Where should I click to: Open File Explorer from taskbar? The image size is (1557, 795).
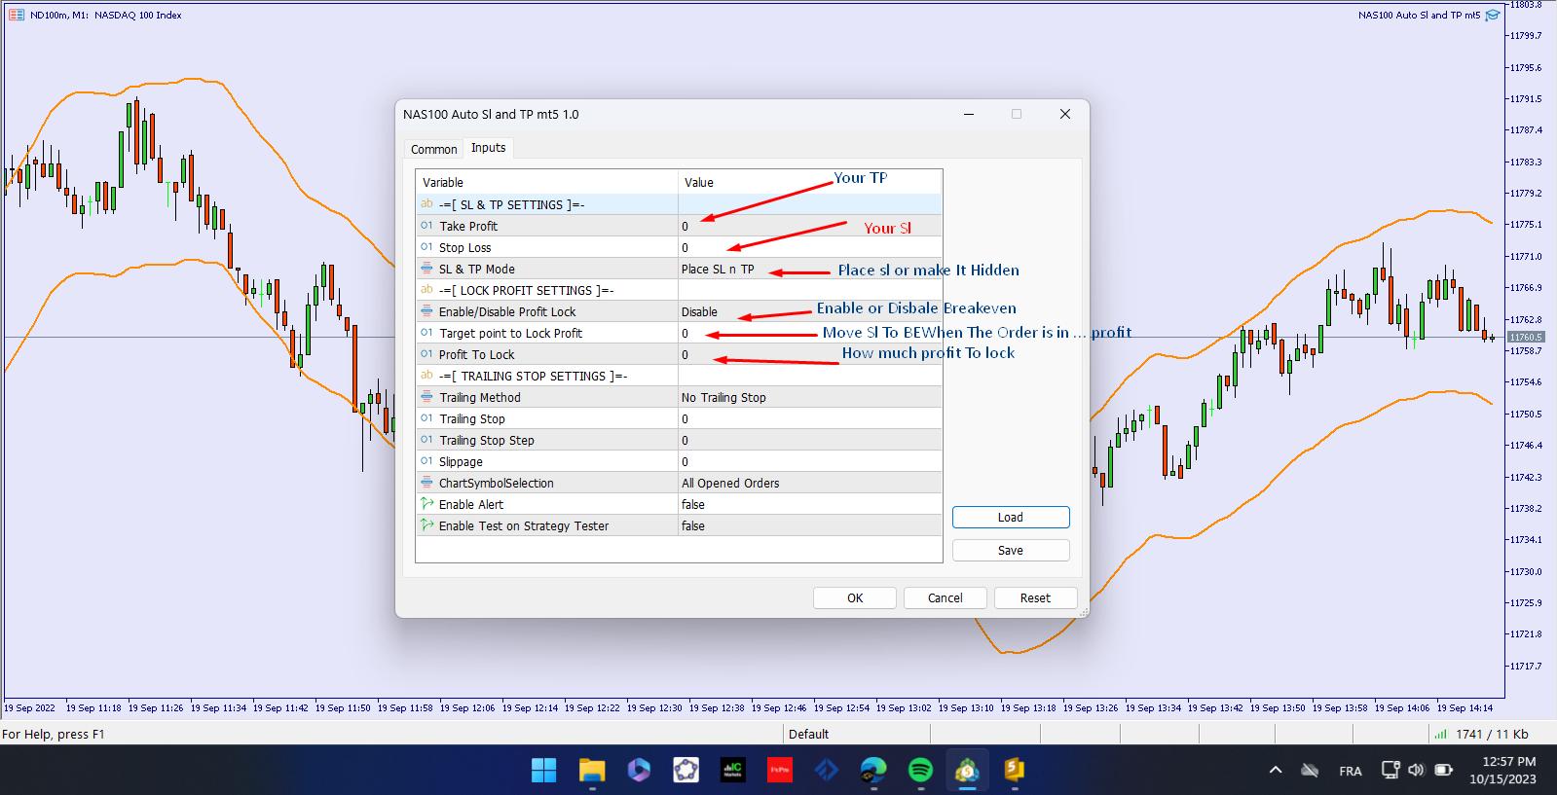[x=592, y=770]
